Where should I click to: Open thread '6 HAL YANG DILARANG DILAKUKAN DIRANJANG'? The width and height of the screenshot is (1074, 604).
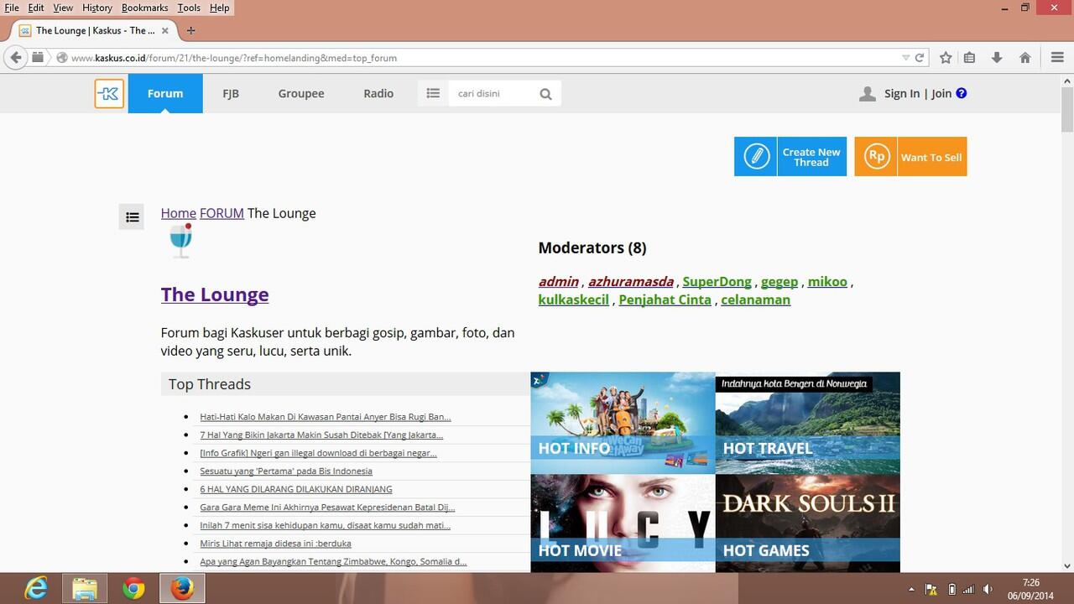click(x=296, y=489)
